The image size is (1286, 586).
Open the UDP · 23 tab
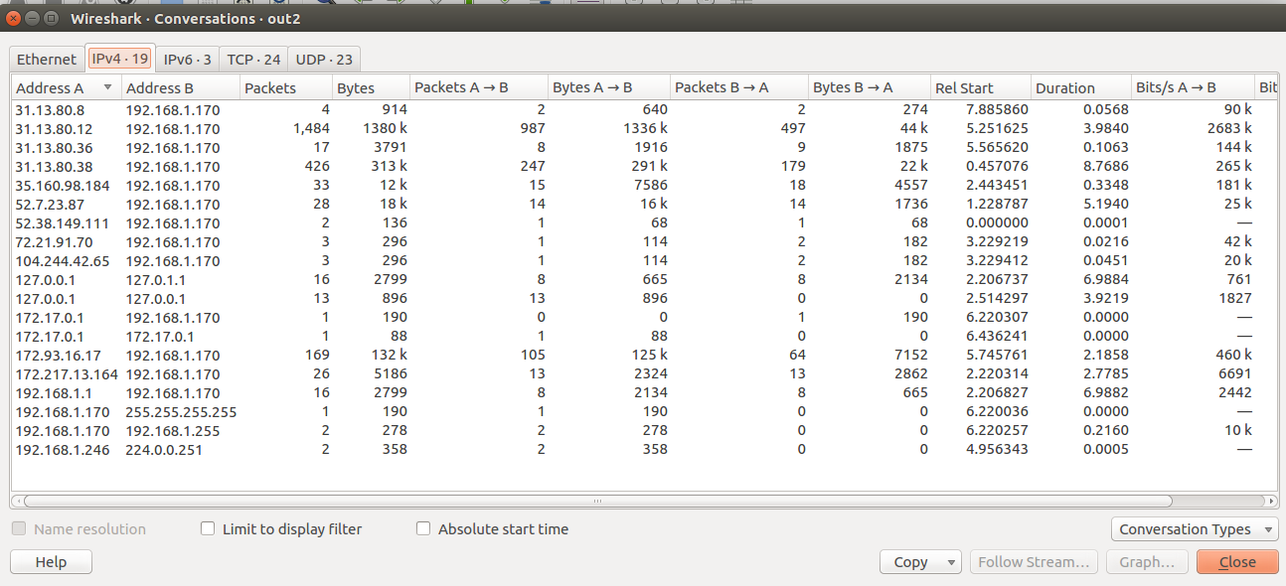point(324,59)
